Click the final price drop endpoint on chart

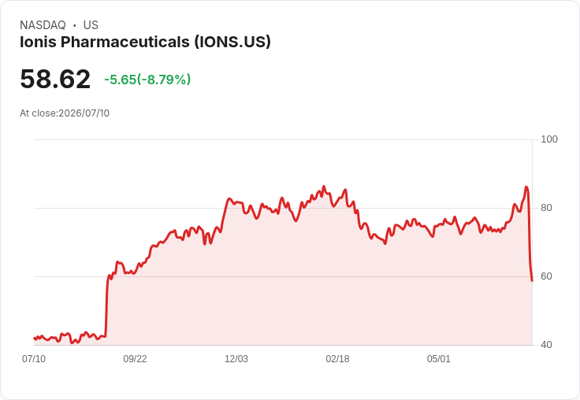[532, 280]
